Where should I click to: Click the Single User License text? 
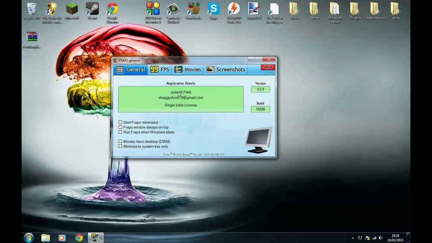(181, 105)
